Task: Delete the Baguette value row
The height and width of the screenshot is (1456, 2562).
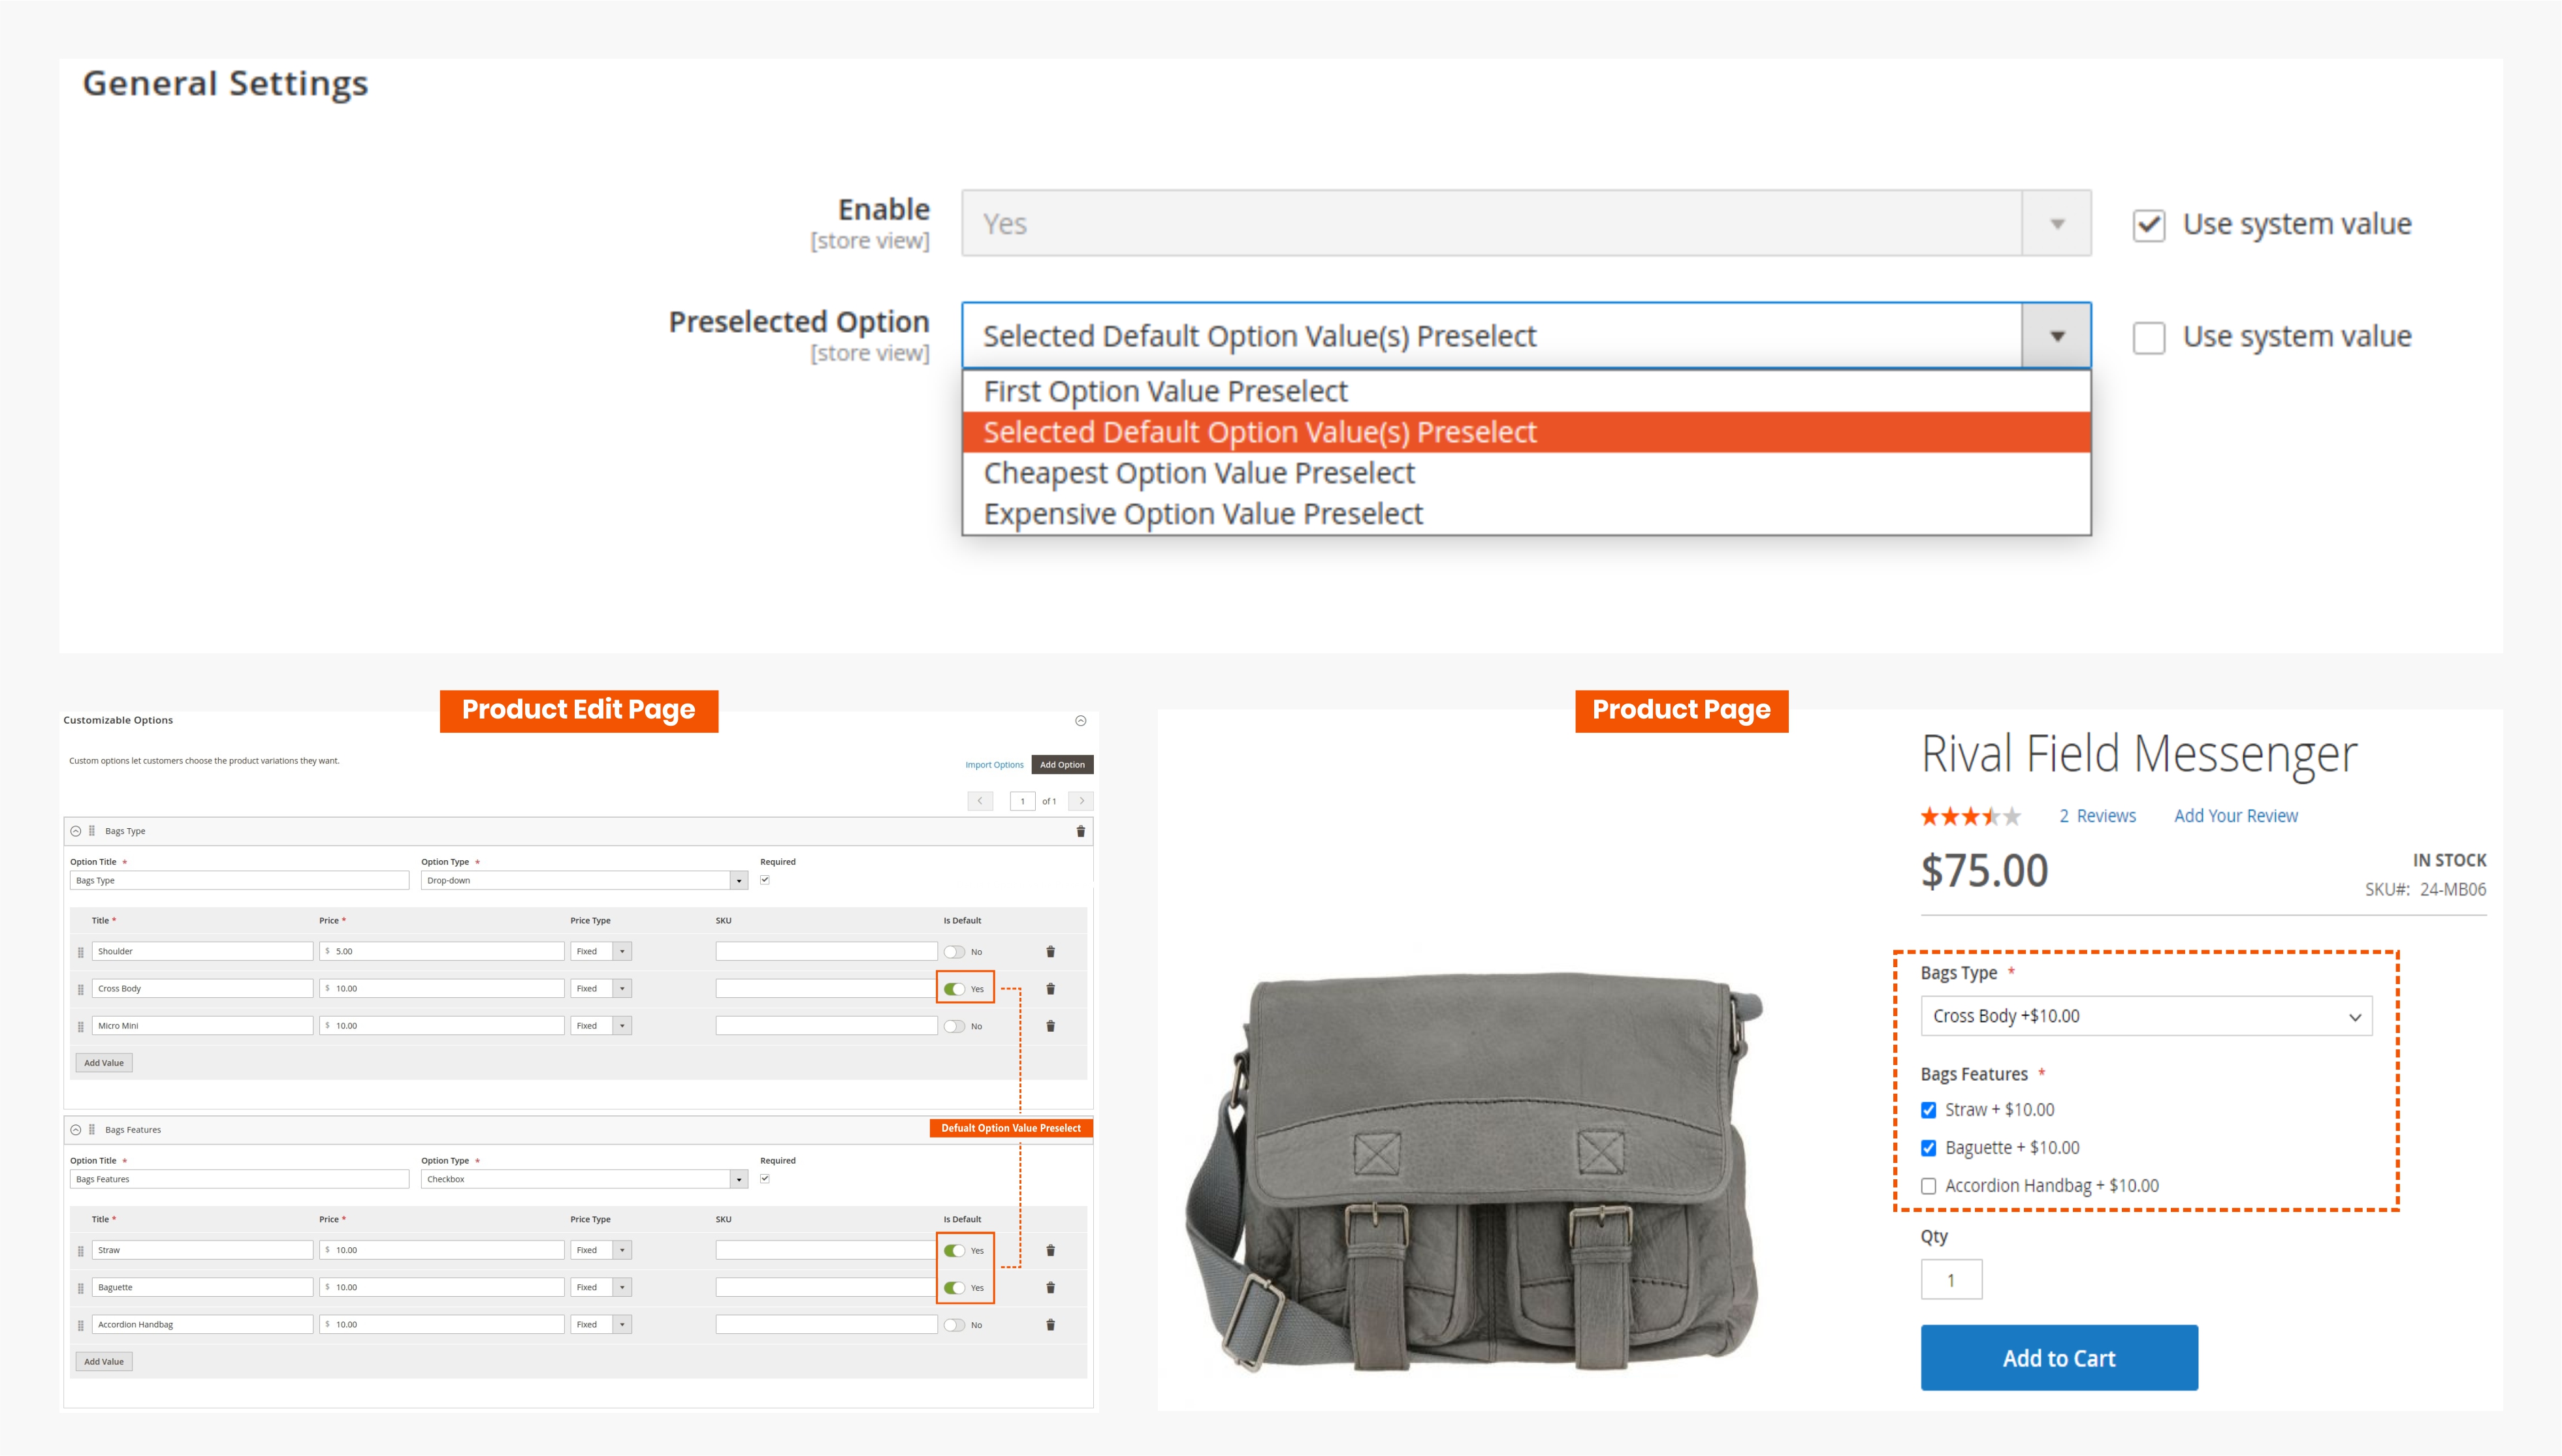Action: pos(1050,1288)
